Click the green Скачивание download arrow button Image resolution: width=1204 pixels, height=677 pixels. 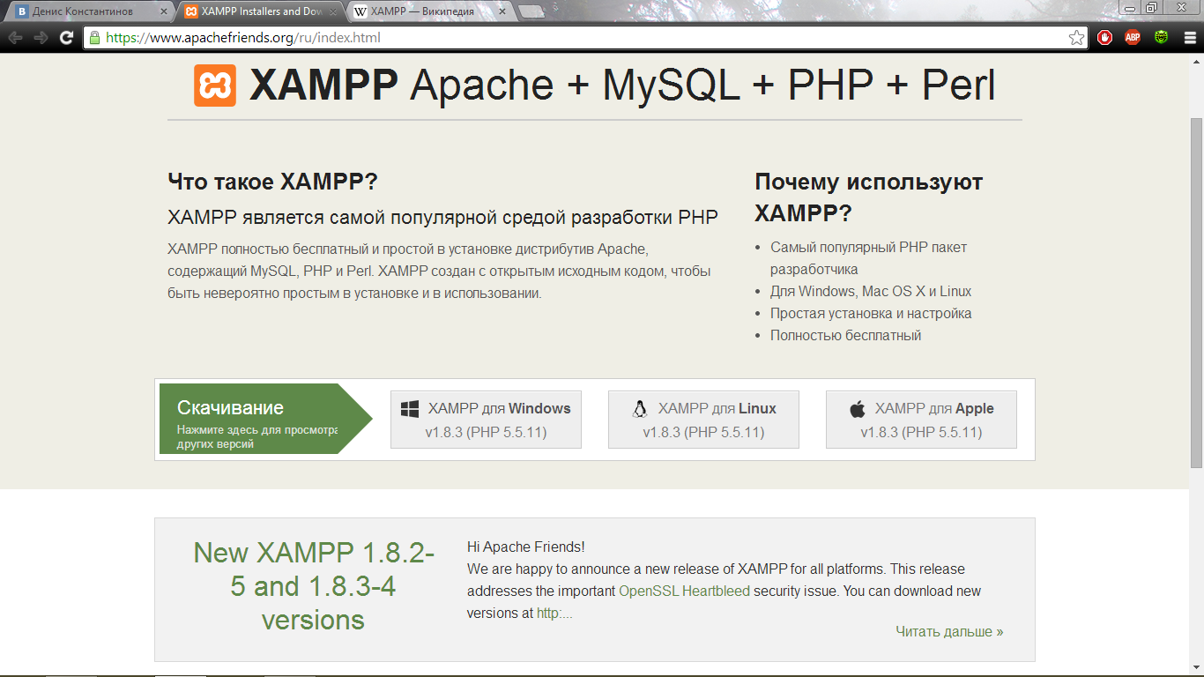(265, 419)
